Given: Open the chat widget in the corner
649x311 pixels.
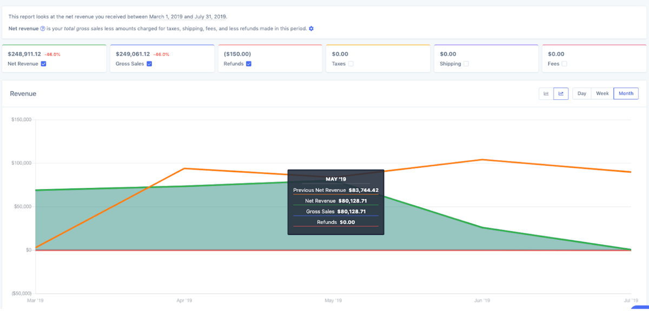Looking at the screenshot, I should (641, 307).
